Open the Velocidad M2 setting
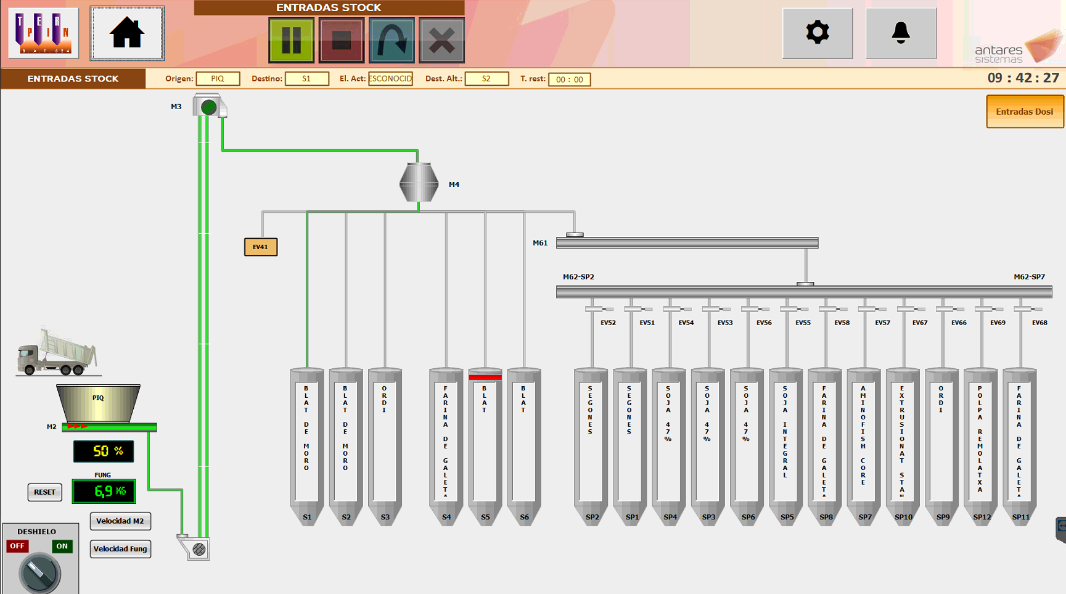 [x=120, y=521]
